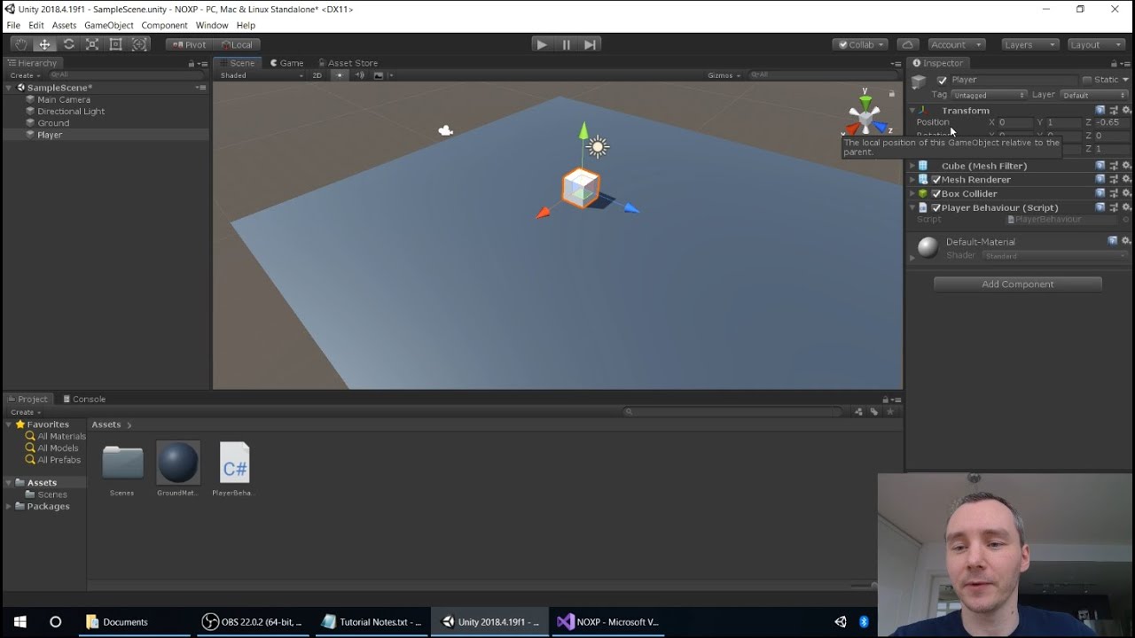Open the Layers dropdown
The height and width of the screenshot is (638, 1135).
pos(1029,44)
